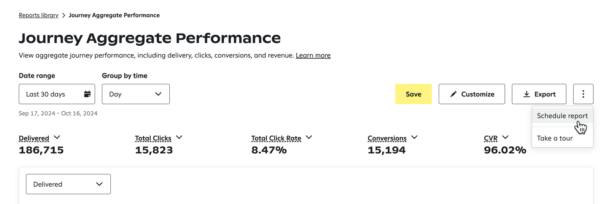Open the Group by time Day dropdown
The height and width of the screenshot is (204, 614).
(136, 94)
